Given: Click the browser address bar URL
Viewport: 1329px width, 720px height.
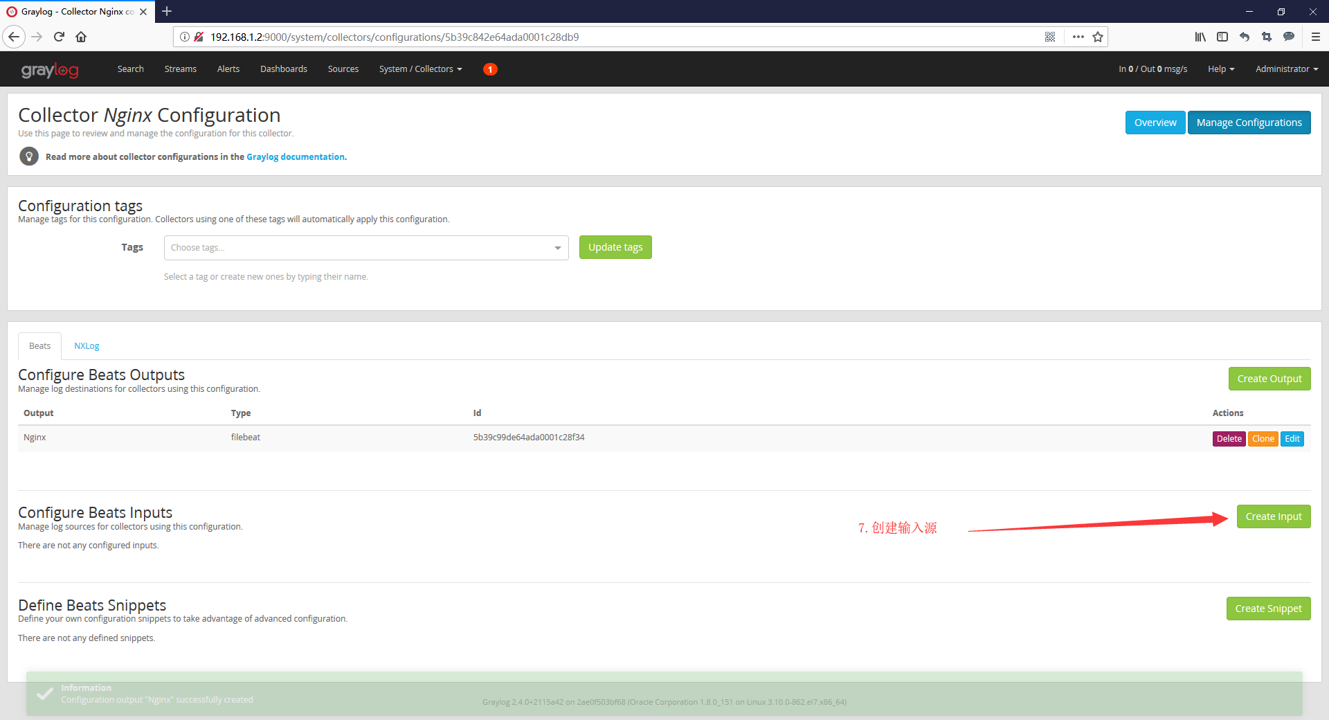Looking at the screenshot, I should (x=395, y=37).
